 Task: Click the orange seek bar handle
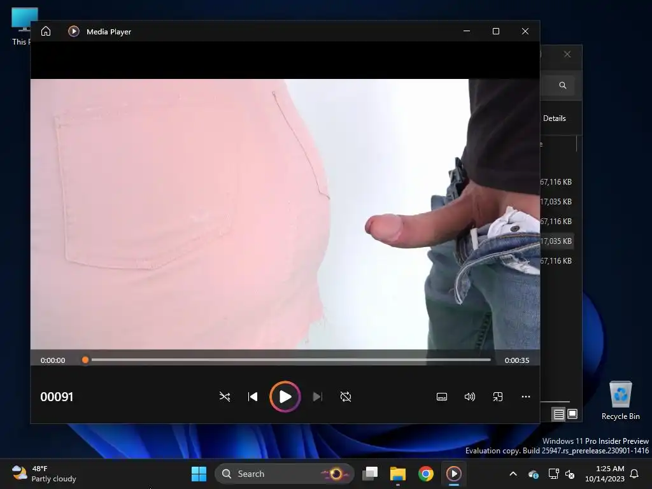coord(85,360)
